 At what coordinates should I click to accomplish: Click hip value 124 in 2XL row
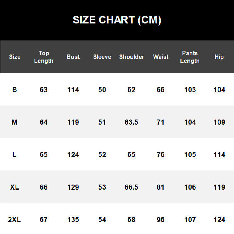click(219, 219)
